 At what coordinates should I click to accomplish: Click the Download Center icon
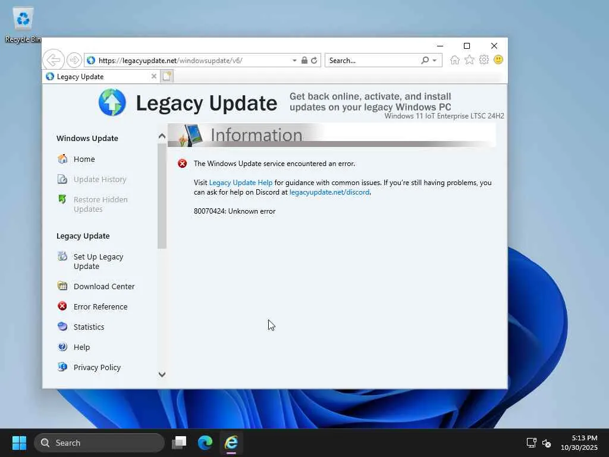coord(62,286)
